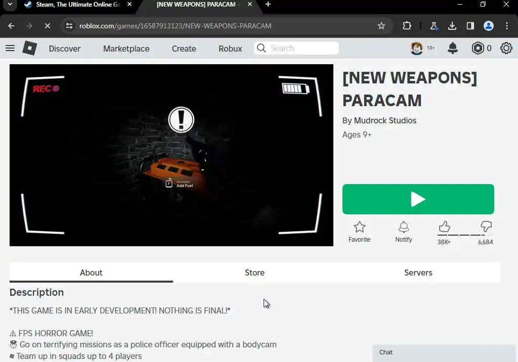The image size is (518, 362).
Task: Select the About tab
Action: 91,273
